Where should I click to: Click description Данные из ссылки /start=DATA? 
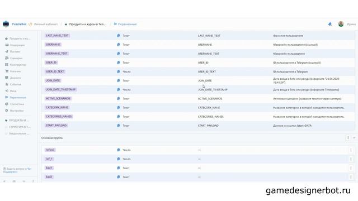click(292, 126)
